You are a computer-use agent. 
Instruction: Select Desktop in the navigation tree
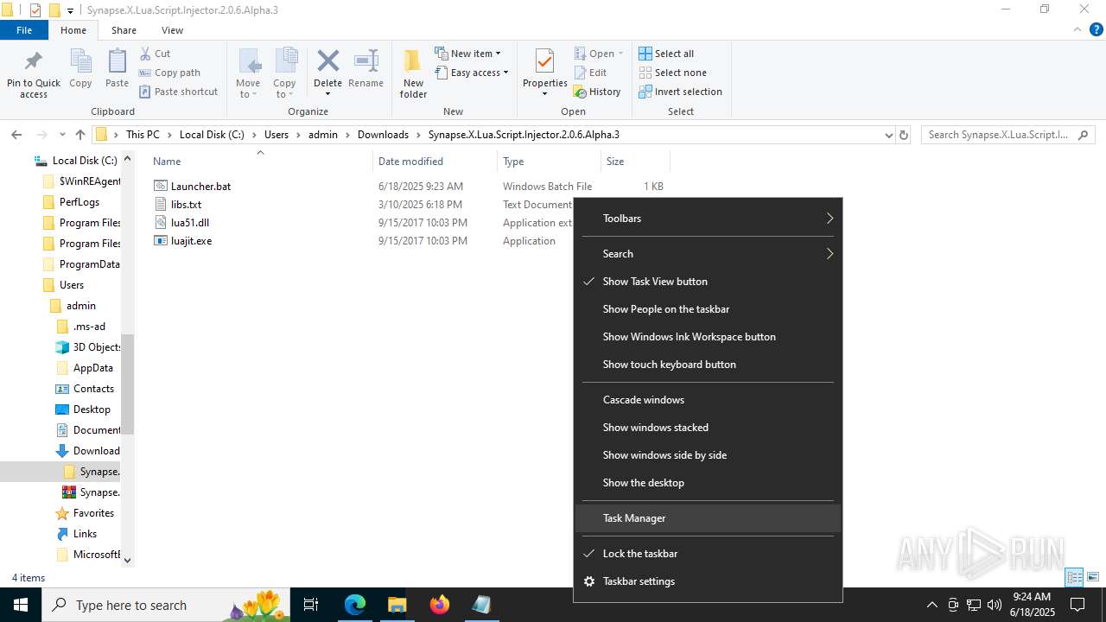92,409
